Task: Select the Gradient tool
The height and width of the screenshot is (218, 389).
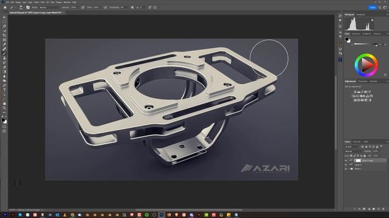Action: pyautogui.click(x=4, y=71)
